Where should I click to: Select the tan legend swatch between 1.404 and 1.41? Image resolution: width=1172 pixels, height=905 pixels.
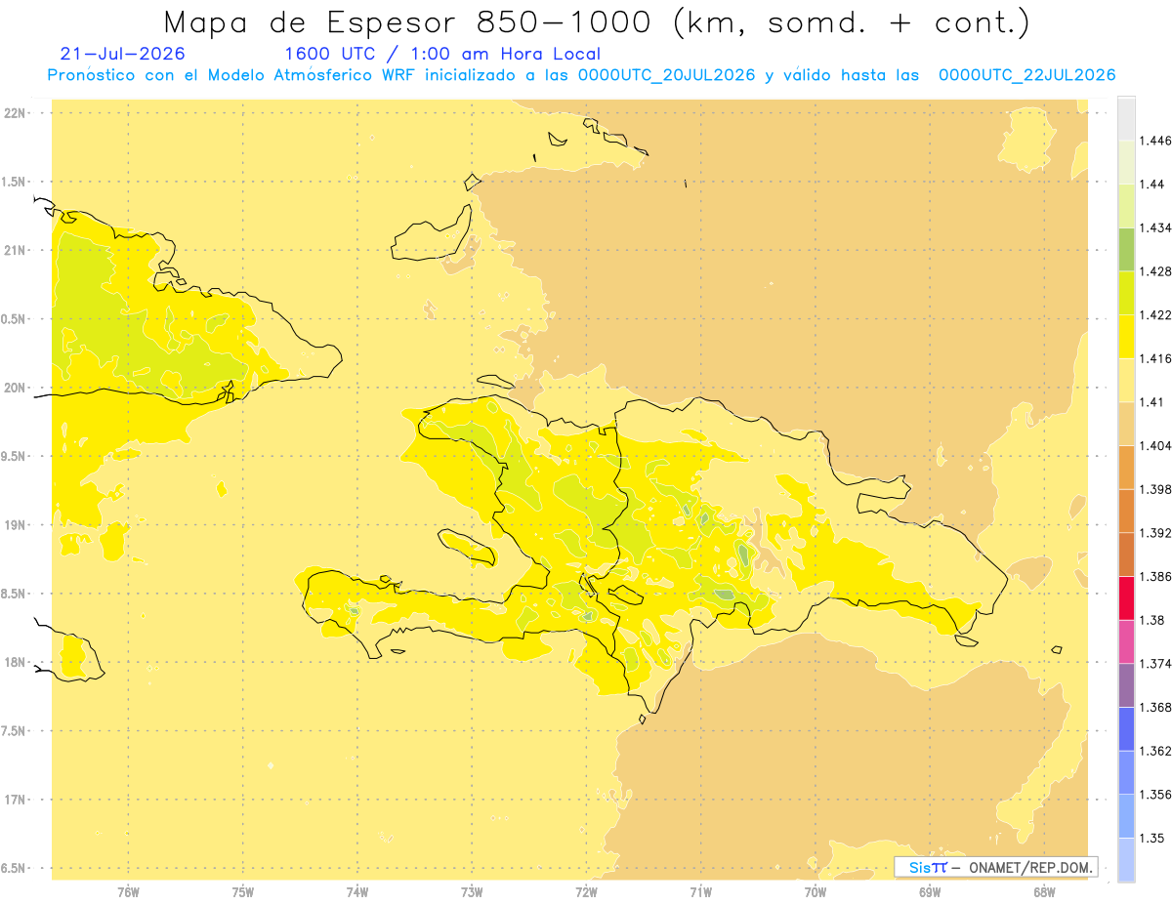pyautogui.click(x=1126, y=423)
